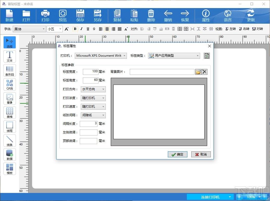Browse for background image with folder icon
This screenshot has height=201, width=270.
198,72
